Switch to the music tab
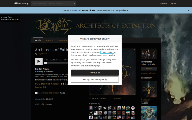The width and height of the screenshot is (192, 120). 38,40
